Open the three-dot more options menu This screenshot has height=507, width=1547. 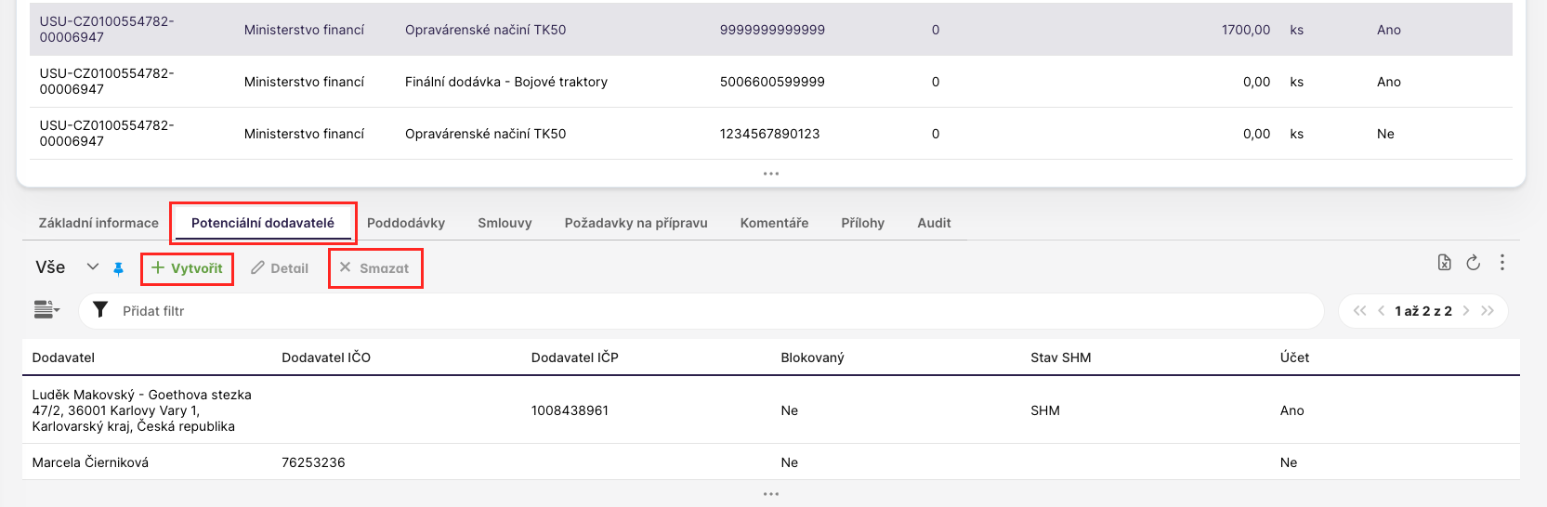(x=1501, y=263)
